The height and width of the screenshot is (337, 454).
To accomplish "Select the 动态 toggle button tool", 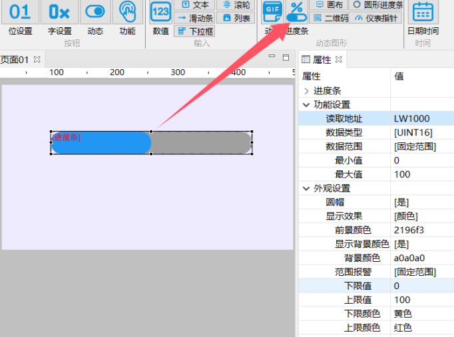I will click(95, 19).
